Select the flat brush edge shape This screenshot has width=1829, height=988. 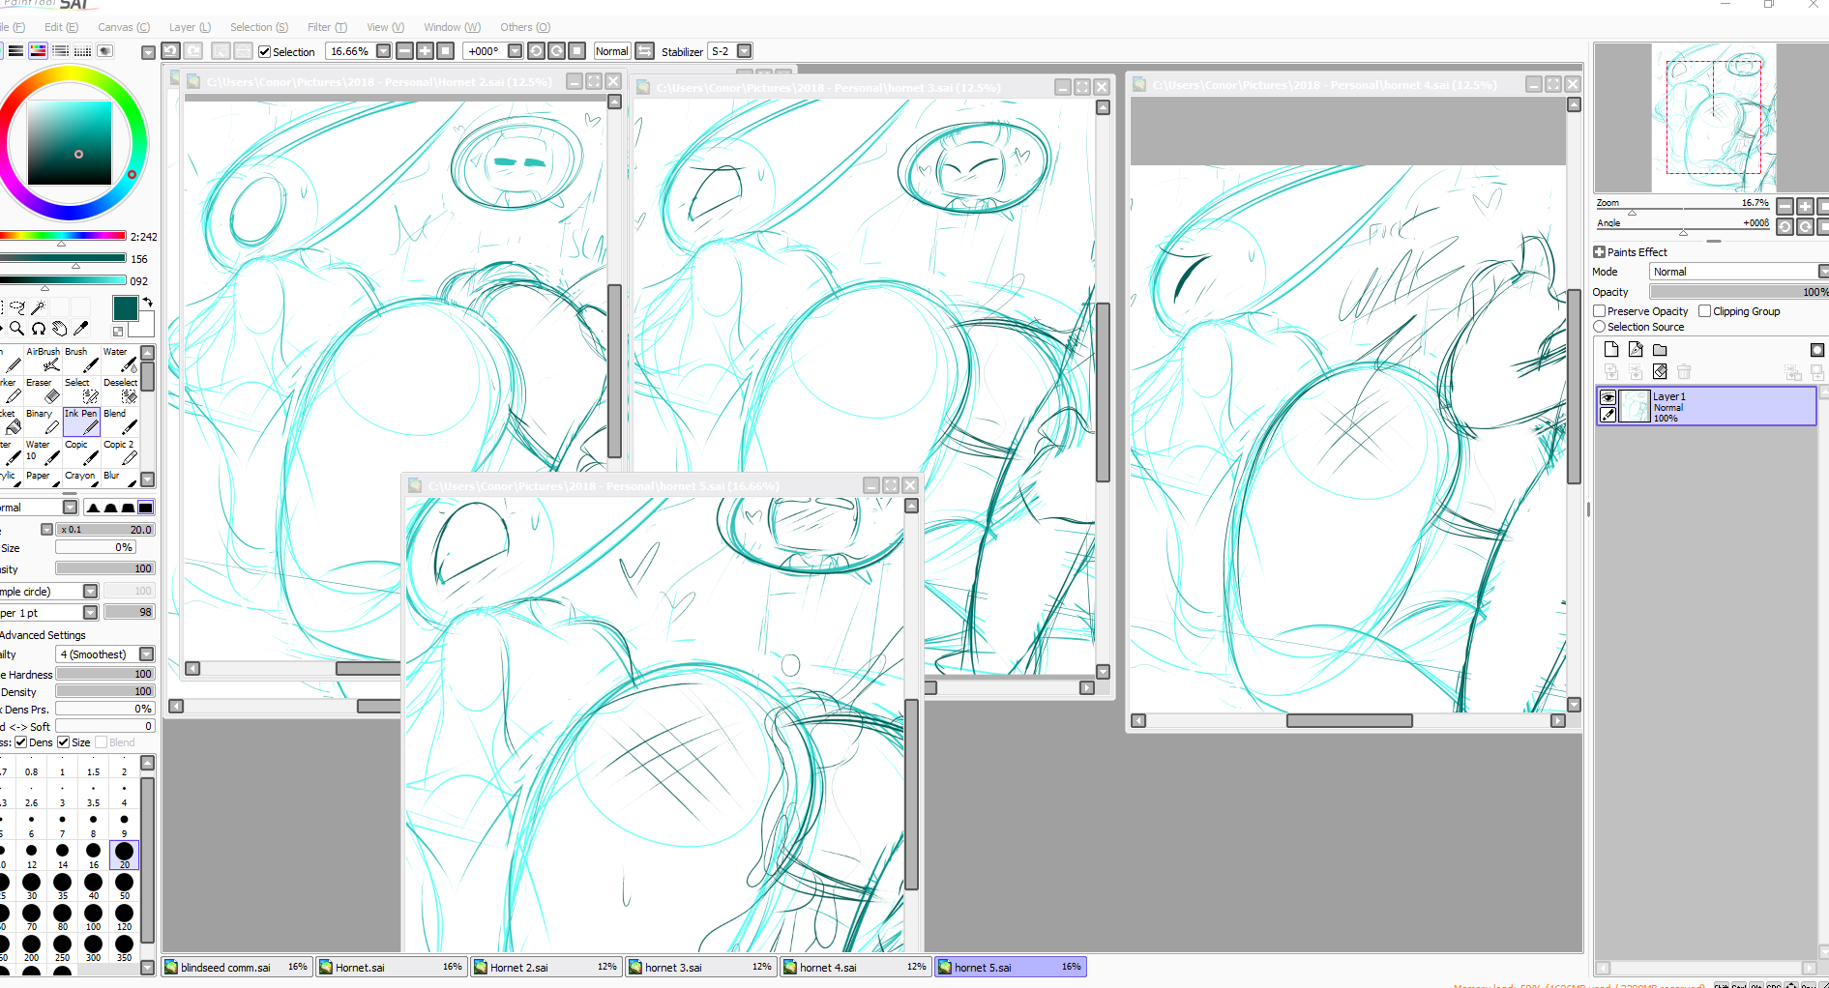point(145,508)
